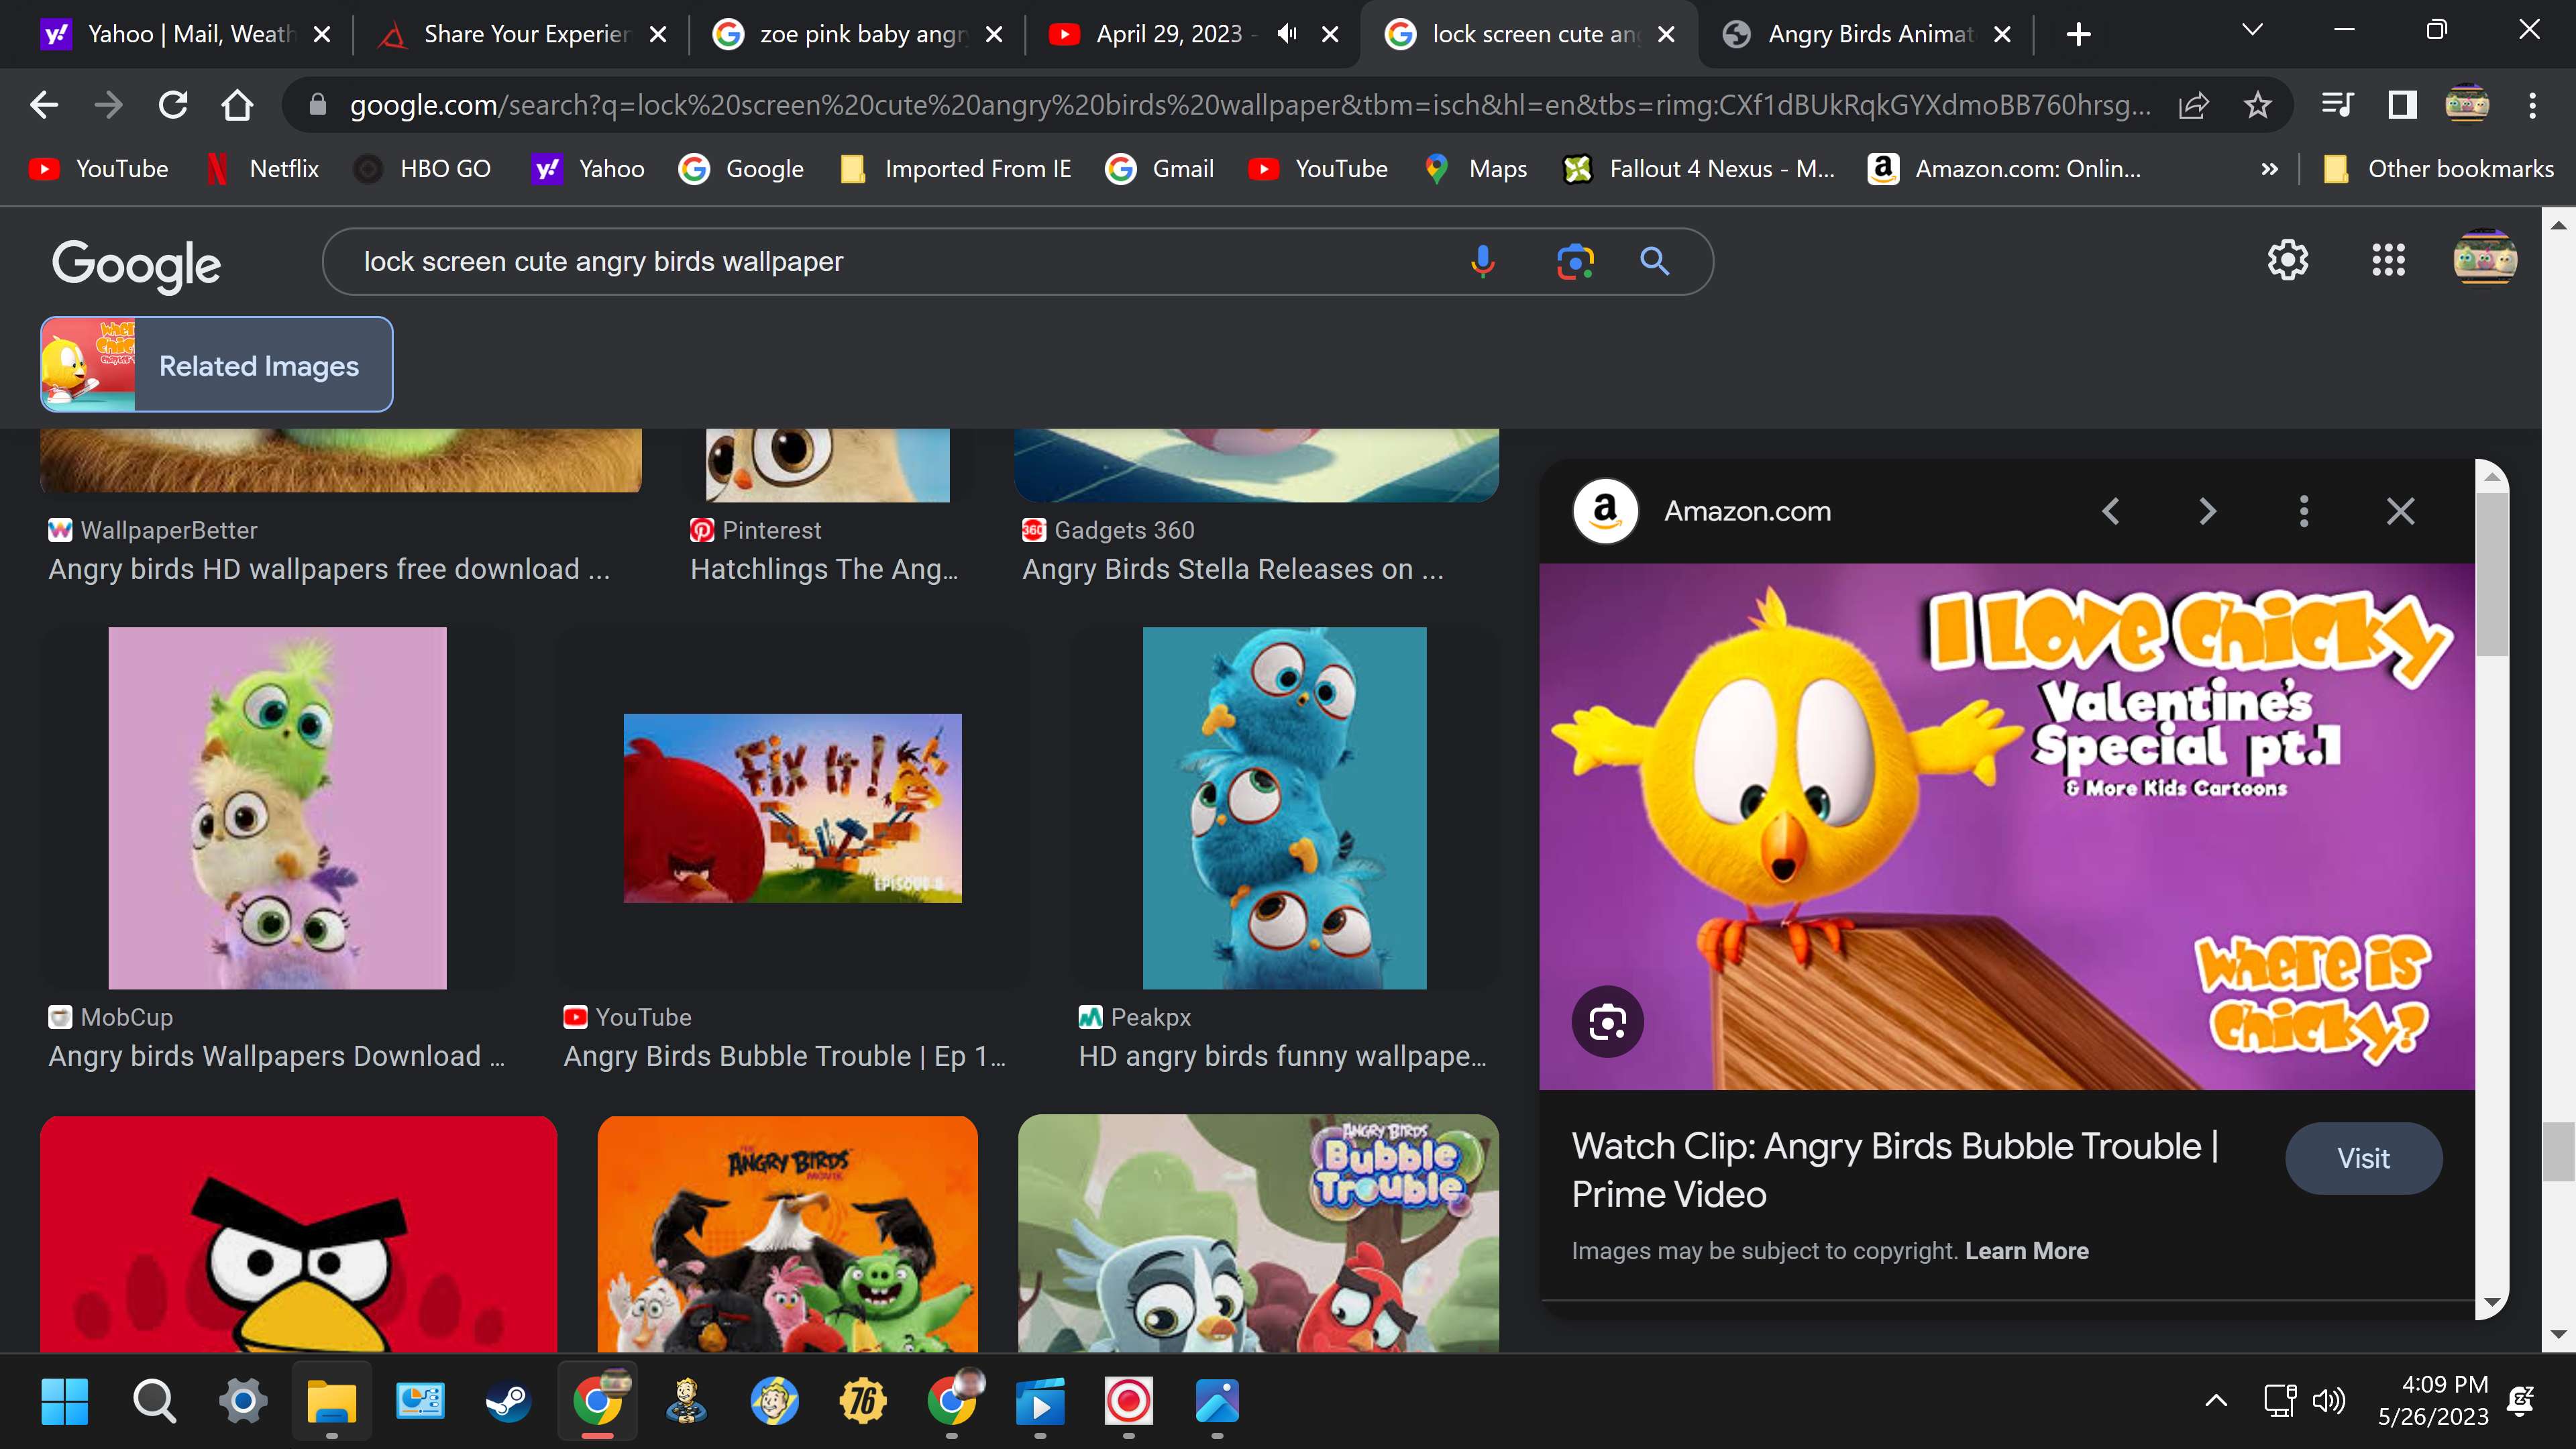The width and height of the screenshot is (2576, 1449).
Task: Open Google quick settings gear
Action: (2287, 260)
